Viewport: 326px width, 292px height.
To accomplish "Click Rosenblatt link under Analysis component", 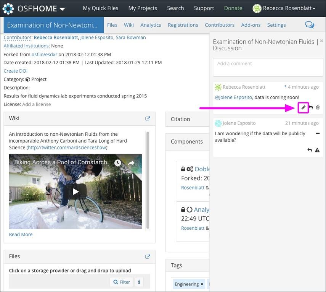I will 193,228.
